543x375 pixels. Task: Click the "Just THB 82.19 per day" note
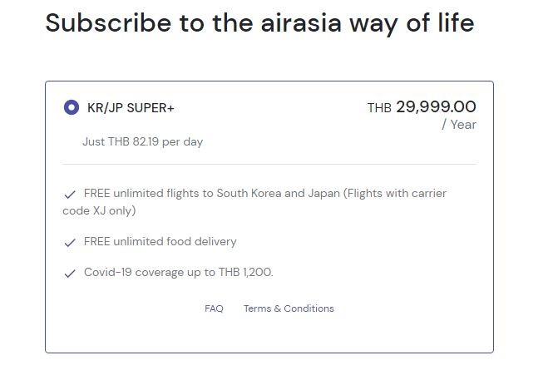tap(142, 141)
